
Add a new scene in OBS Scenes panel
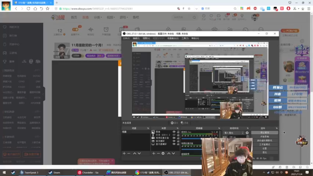124,153
